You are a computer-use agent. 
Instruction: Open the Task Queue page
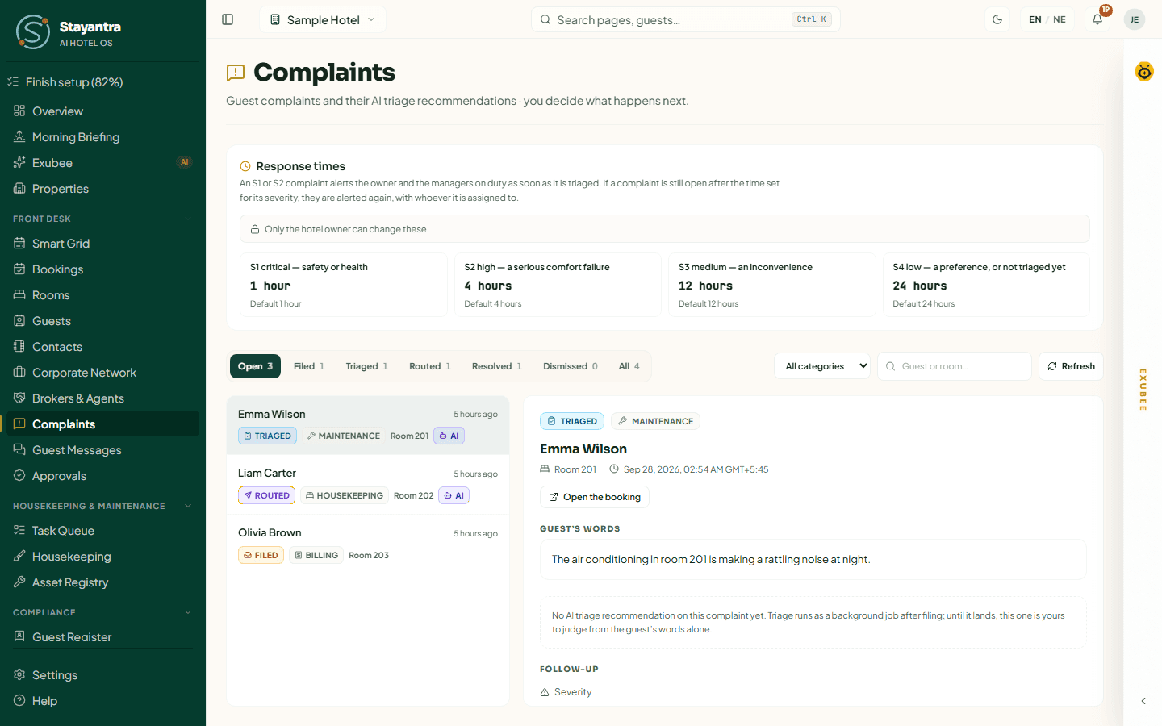point(102,531)
